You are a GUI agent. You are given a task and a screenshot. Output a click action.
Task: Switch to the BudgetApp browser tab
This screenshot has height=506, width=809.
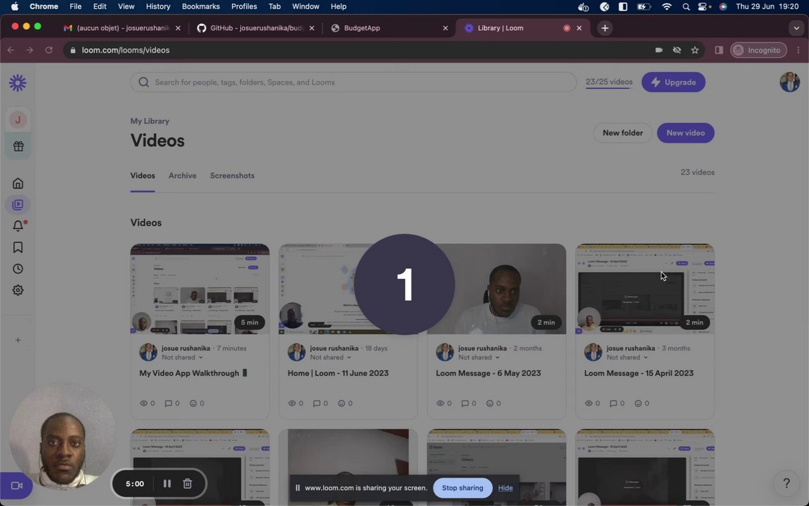click(389, 28)
